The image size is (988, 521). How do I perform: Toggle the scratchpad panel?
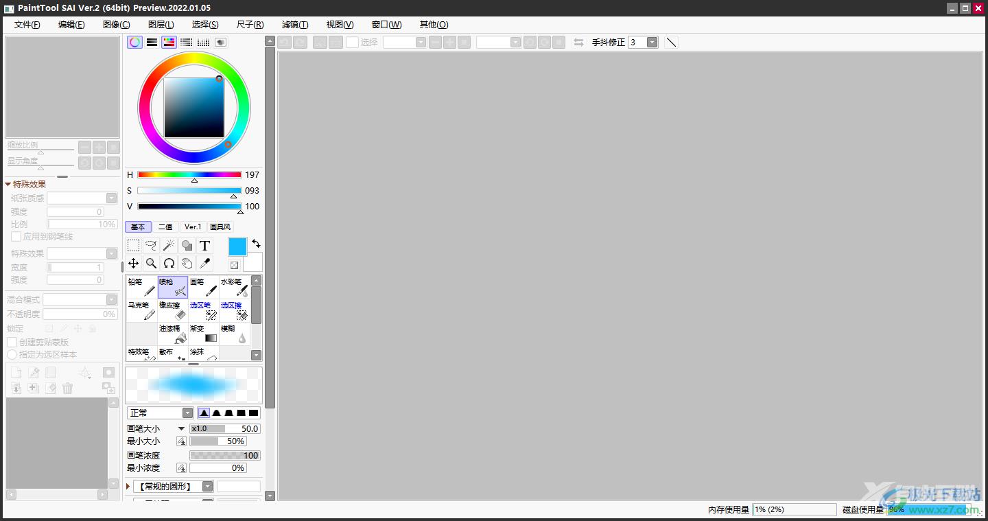[220, 42]
